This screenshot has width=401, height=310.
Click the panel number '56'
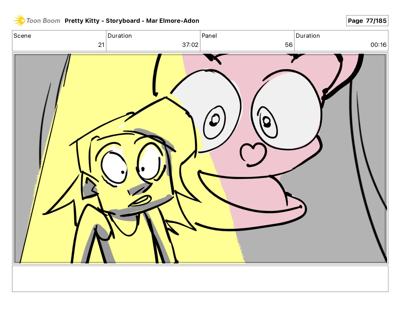click(289, 45)
